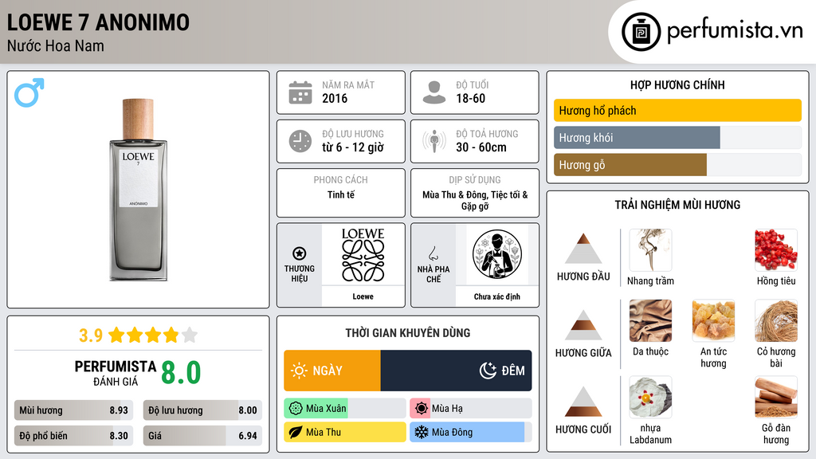Image resolution: width=816 pixels, height=459 pixels.
Task: Click the Mùa Hạ season bar
Action: click(x=470, y=409)
